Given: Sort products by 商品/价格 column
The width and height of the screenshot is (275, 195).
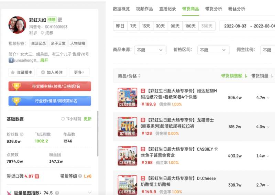Looking at the screenshot, I should tap(129, 76).
